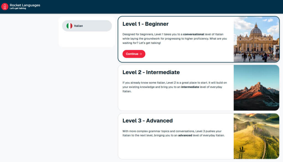Open the Level 2 - Intermediate heading

[x=151, y=72]
